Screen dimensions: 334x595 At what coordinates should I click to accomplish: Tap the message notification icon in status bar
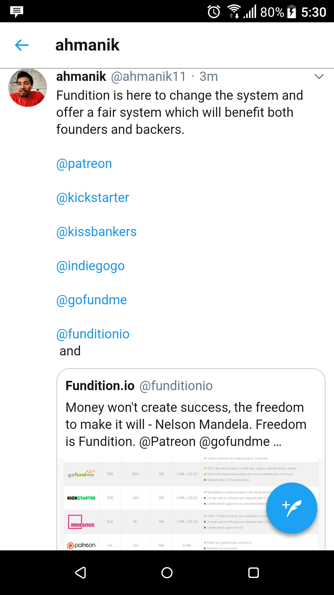coord(17,12)
